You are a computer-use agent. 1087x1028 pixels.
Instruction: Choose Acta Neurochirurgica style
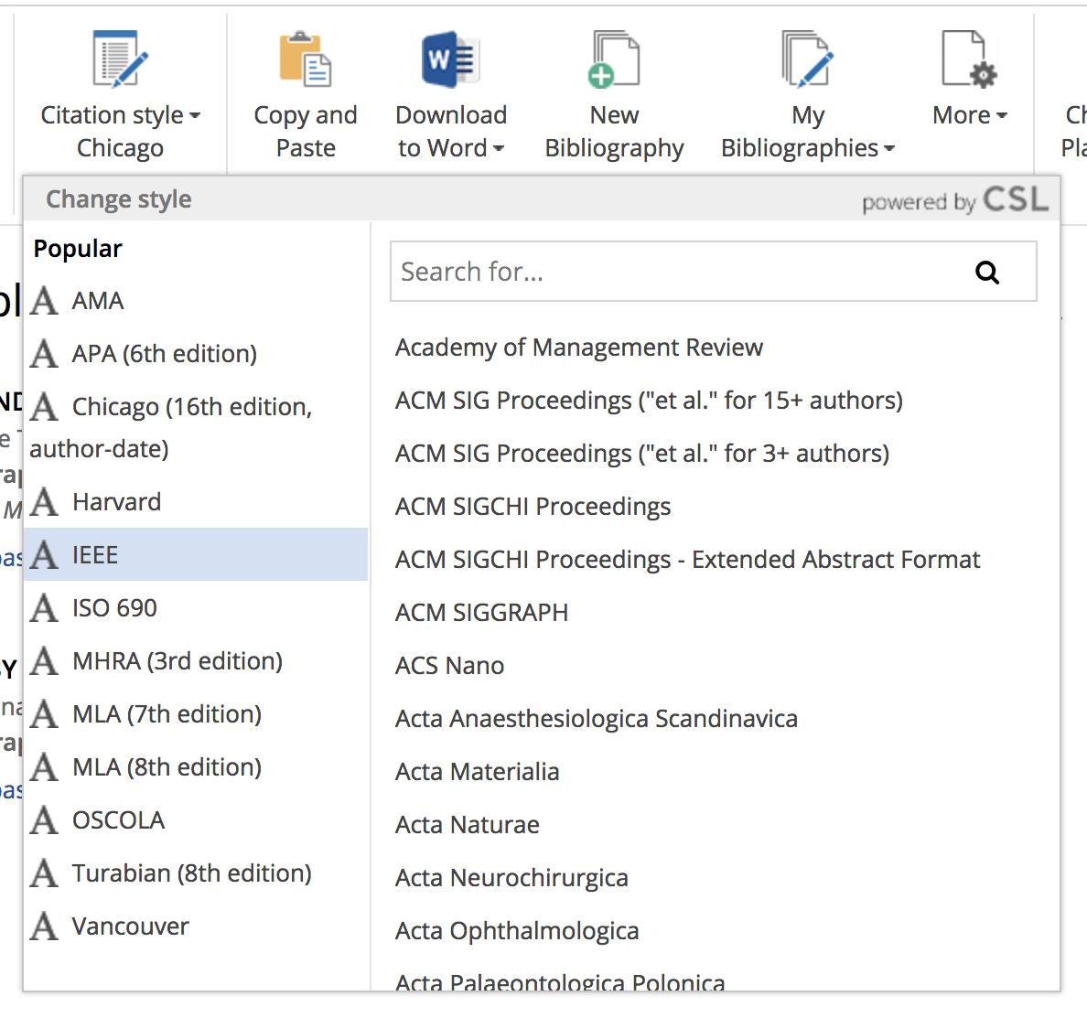click(x=511, y=878)
